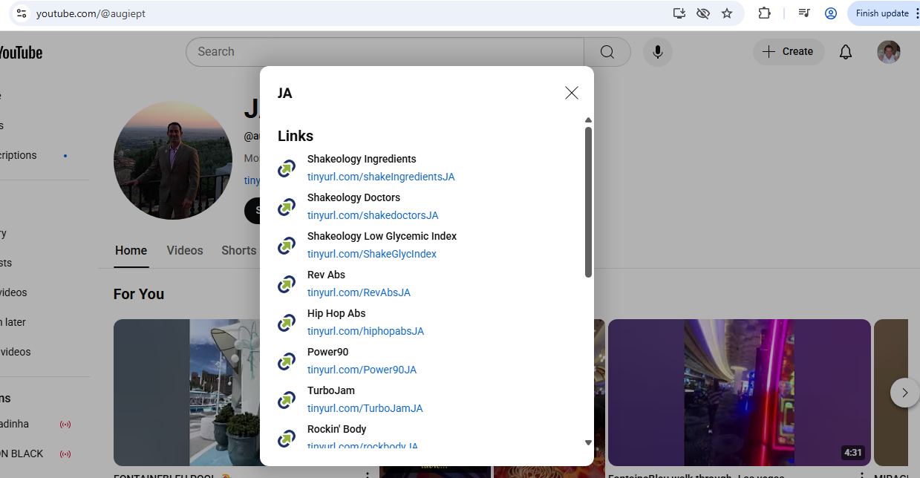
Task: Switch to the Home channel tab
Action: pyautogui.click(x=131, y=251)
